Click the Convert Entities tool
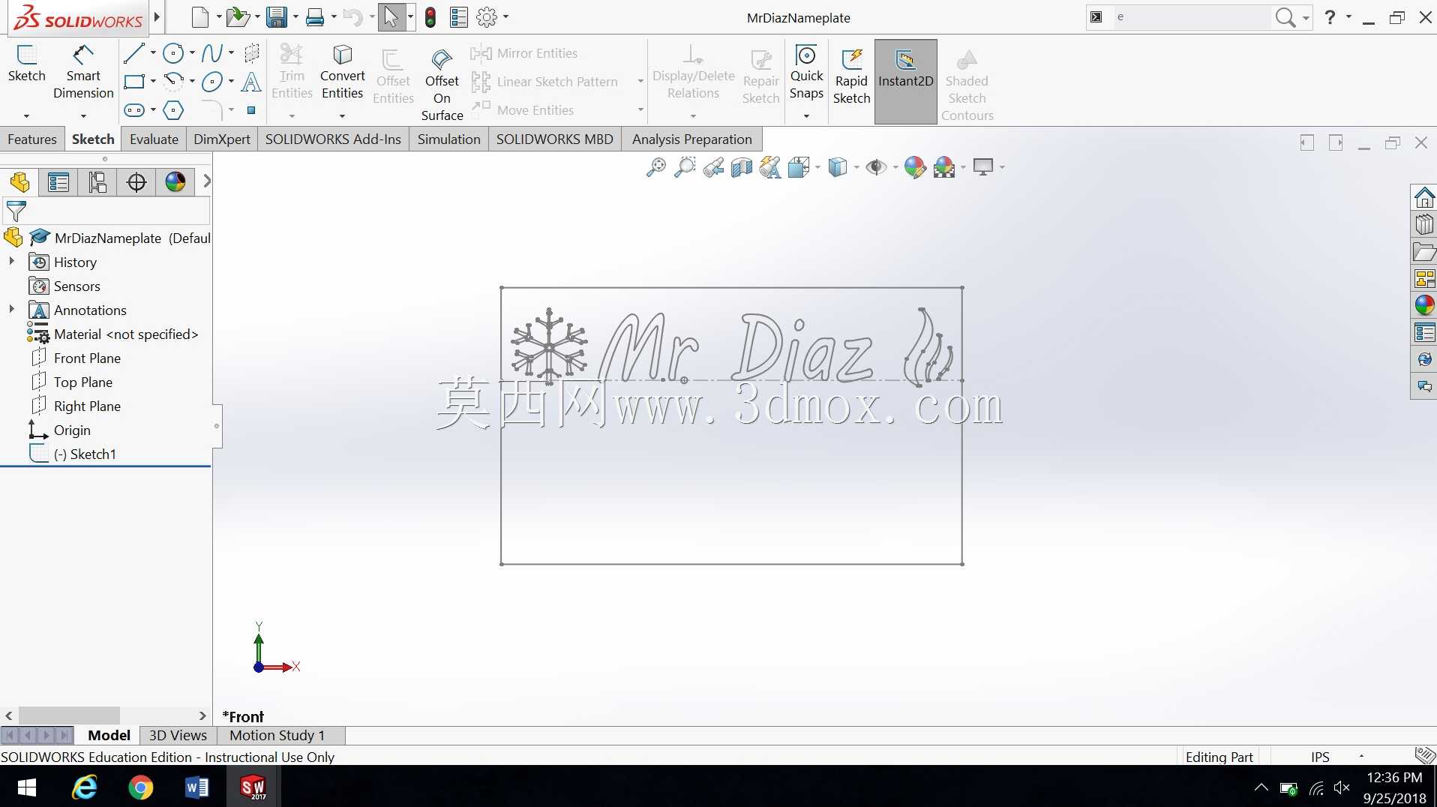 pyautogui.click(x=342, y=72)
